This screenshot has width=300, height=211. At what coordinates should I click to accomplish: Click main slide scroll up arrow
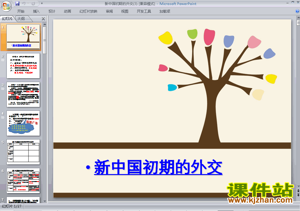(298, 18)
